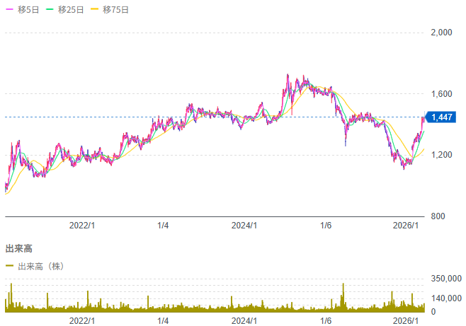The height and width of the screenshot is (326, 466).
Task: Click the 1,200 price axis label
Action: (x=441, y=155)
